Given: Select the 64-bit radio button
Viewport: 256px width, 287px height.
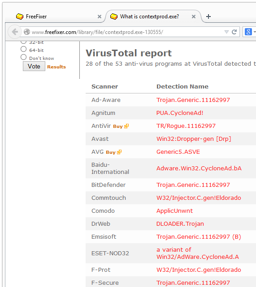Looking at the screenshot, I should (x=23, y=49).
